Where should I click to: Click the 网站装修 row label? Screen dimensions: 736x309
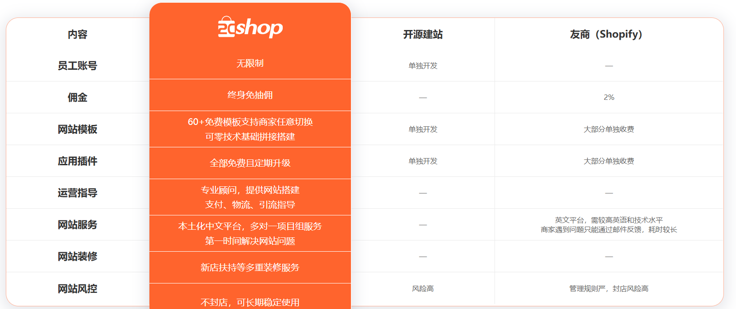[x=78, y=256]
